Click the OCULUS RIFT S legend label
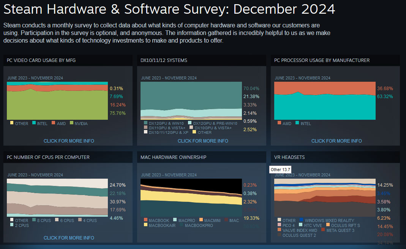The width and height of the screenshot is (406, 249). (345, 225)
